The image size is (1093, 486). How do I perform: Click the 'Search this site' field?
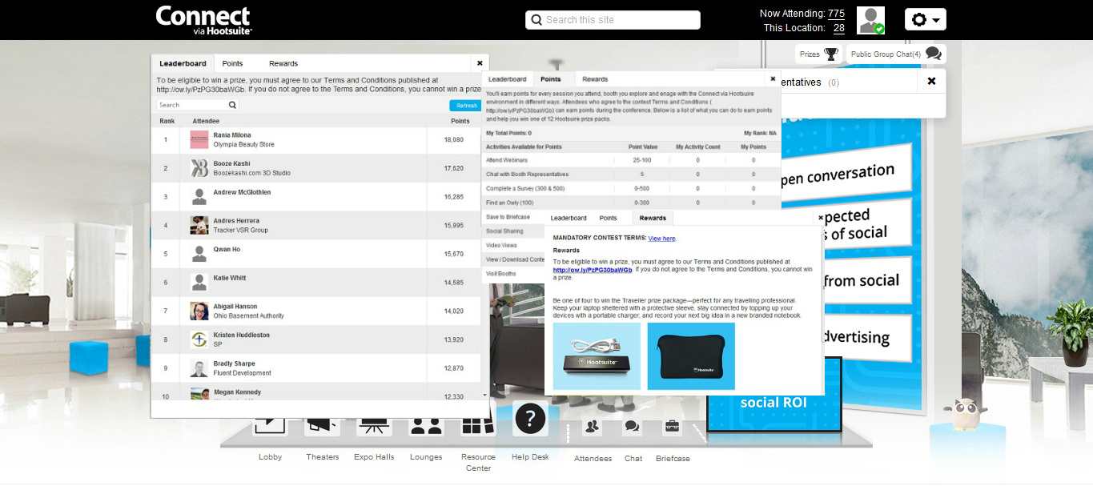pyautogui.click(x=613, y=20)
